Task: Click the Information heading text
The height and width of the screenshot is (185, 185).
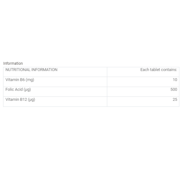Action: 13,63
